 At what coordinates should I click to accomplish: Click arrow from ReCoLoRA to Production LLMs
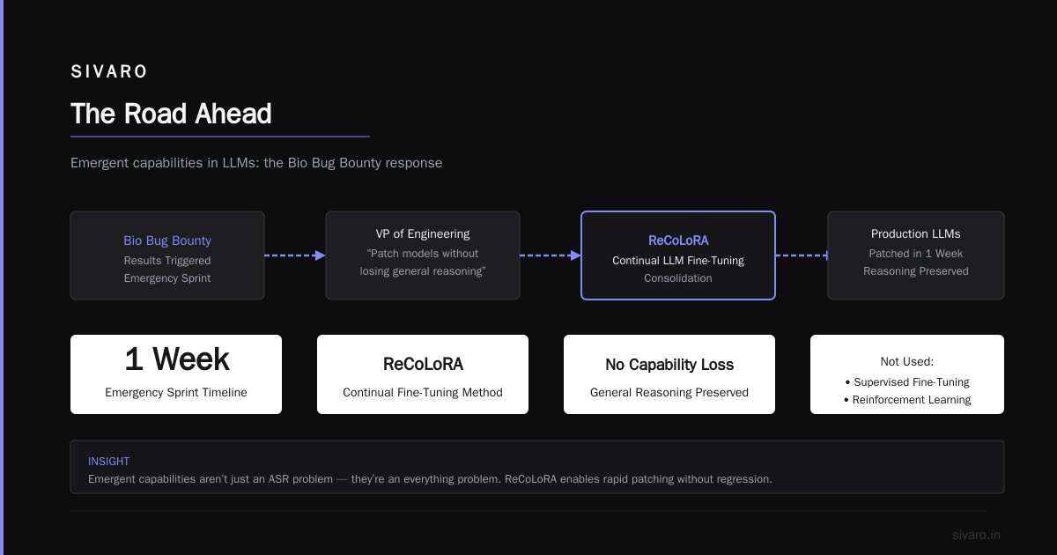pyautogui.click(x=802, y=255)
